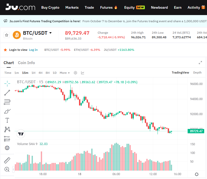207x179 pixels.
Task: Select the Text annotation tool
Action: pos(7,120)
